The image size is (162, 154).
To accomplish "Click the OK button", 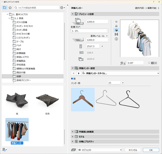I will 151,150.
